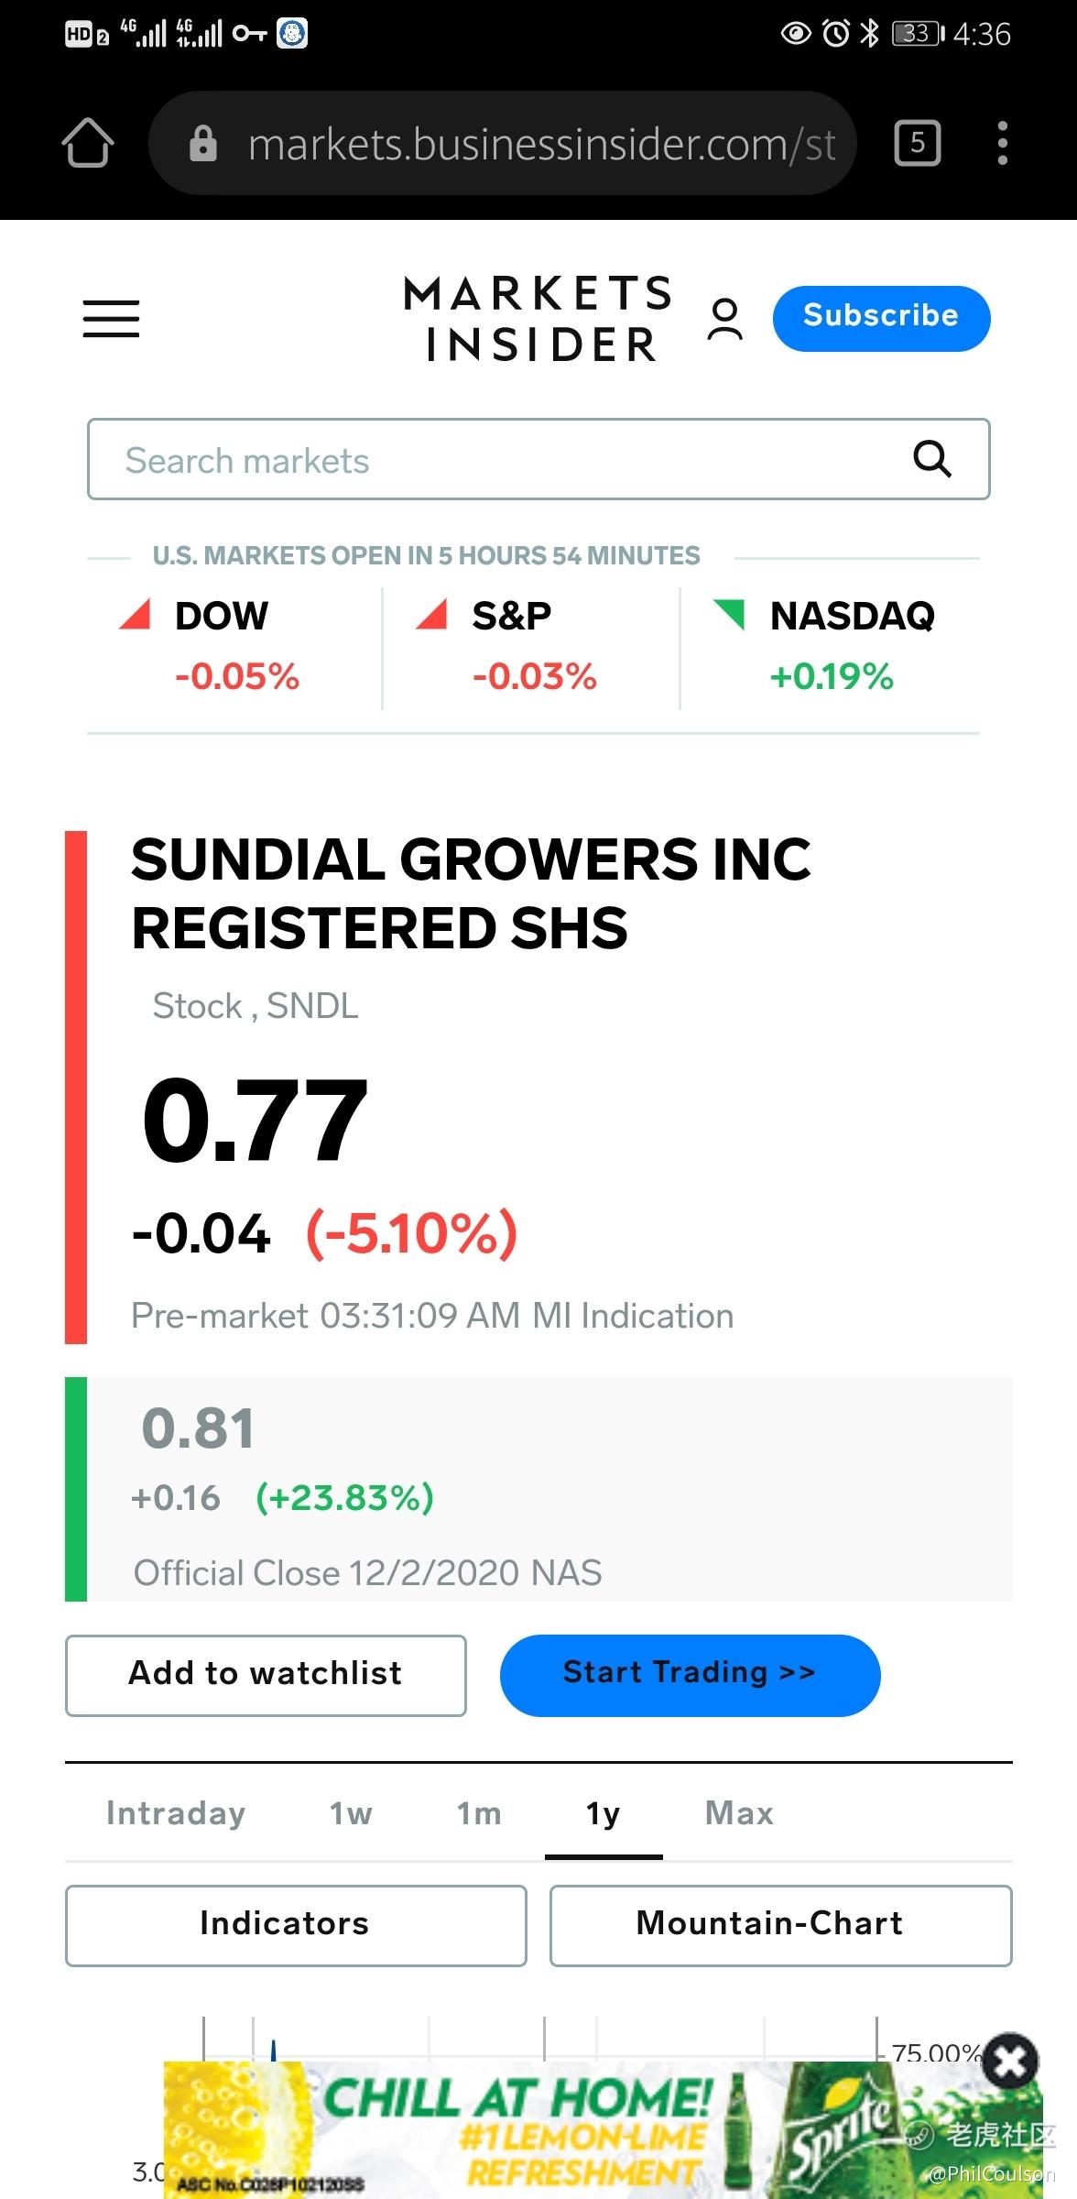This screenshot has height=2199, width=1077.
Task: Close the Sprite ad banner
Action: point(1010,2062)
